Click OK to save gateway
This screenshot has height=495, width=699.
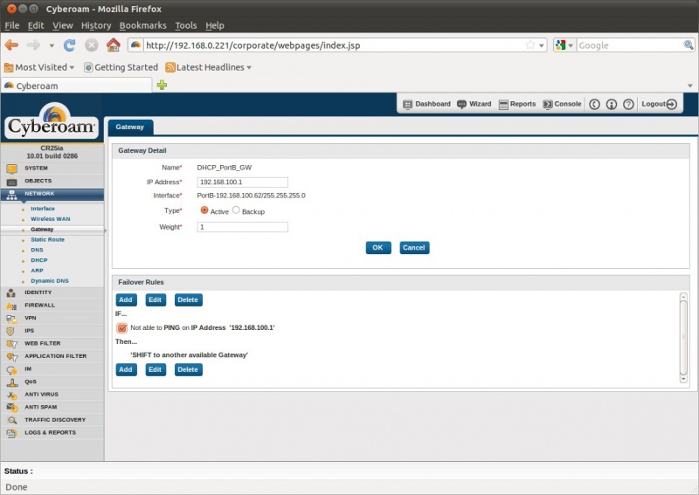(377, 247)
